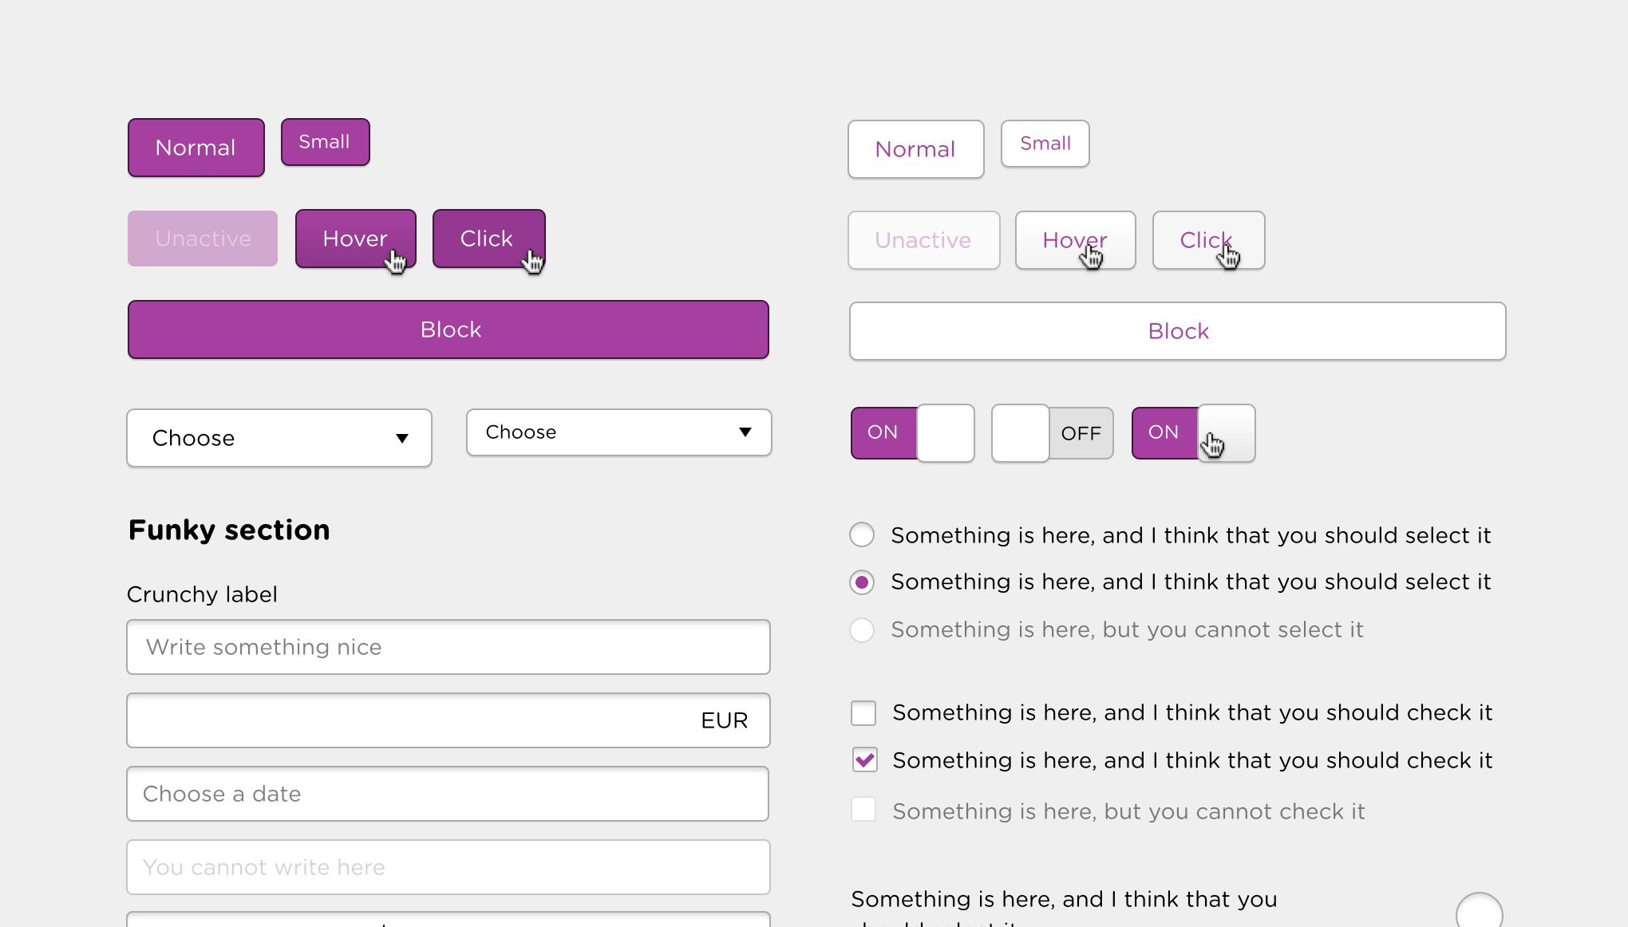Click the filled purple Normal button
Image resolution: width=1628 pixels, height=927 pixels.
point(196,148)
